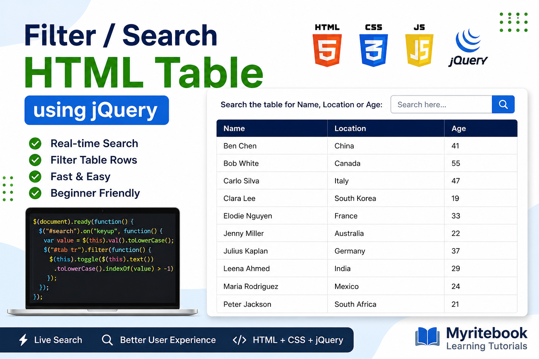
Task: Click the jQuery logo
Action: pos(468,47)
